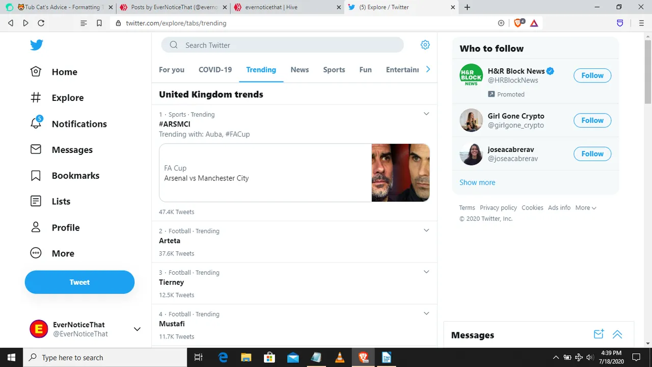Open volume control in system tray
Screen dimensions: 652x367
point(589,357)
